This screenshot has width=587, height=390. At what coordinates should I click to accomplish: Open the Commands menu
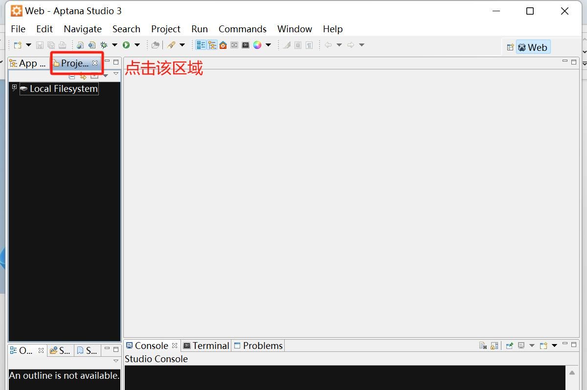243,29
